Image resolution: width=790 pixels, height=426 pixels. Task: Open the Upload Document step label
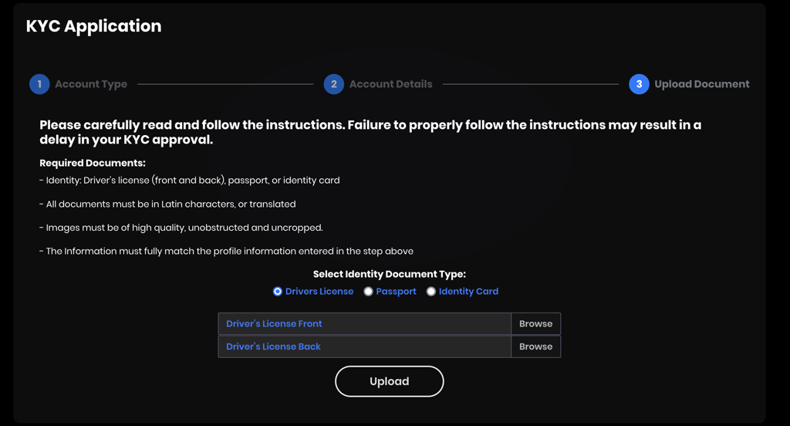click(701, 84)
